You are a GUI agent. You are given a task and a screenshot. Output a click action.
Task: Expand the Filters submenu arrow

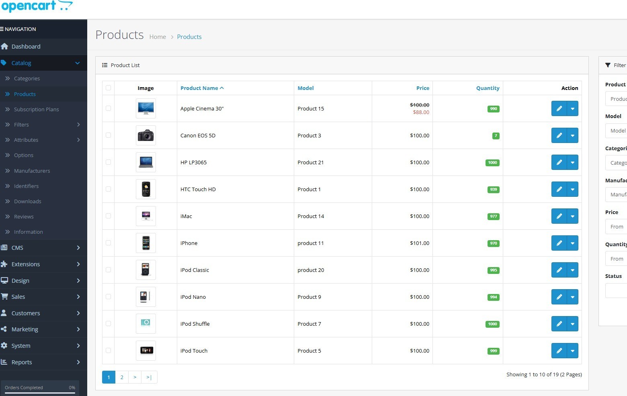pyautogui.click(x=78, y=125)
